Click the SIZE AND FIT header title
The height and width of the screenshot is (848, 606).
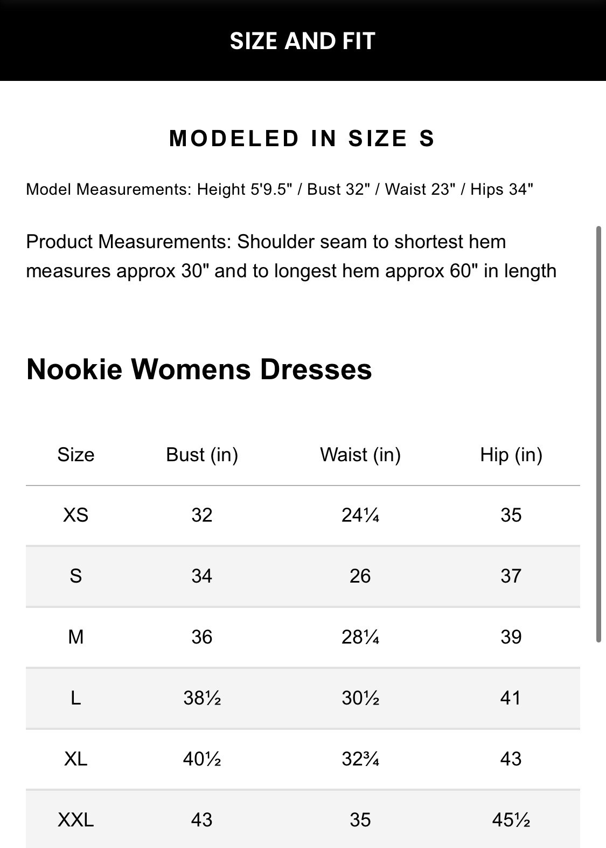302,41
